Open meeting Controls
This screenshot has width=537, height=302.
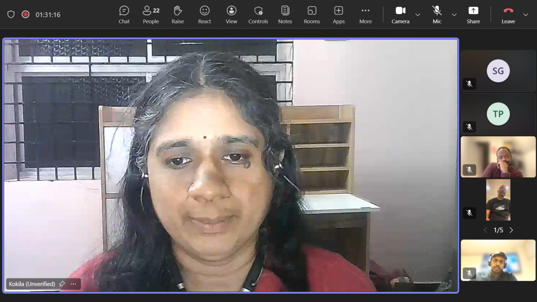(x=258, y=15)
